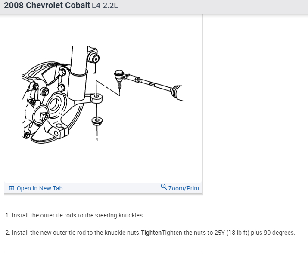Click the sensor connector on the hub
This screenshot has width=308, height=254.
tap(44, 116)
